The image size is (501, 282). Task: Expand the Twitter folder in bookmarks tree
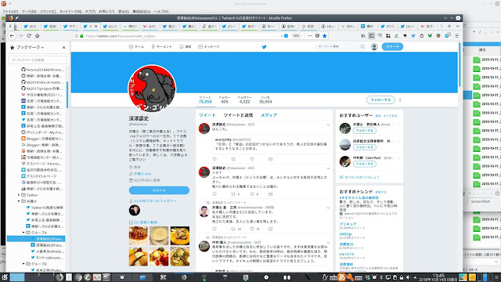point(19,195)
